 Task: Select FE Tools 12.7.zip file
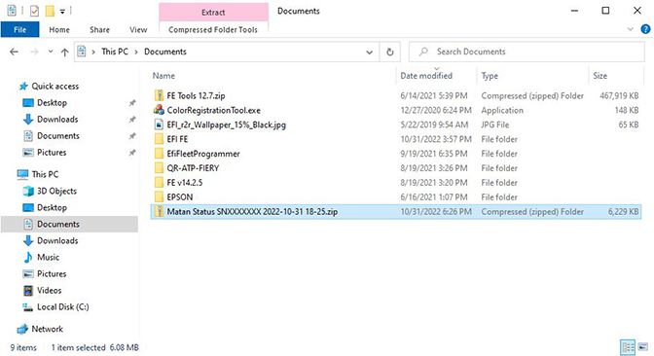tap(196, 96)
